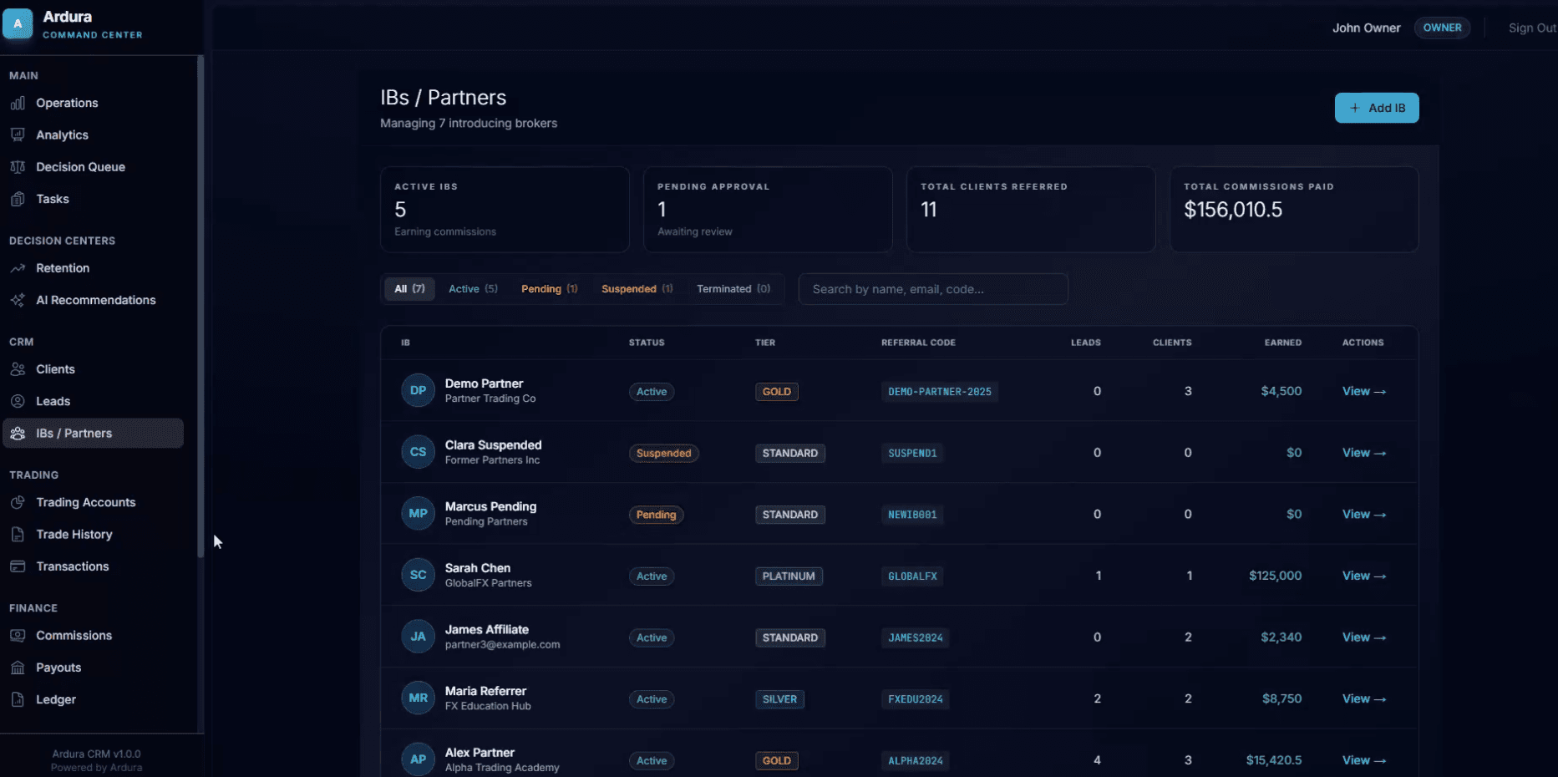This screenshot has width=1558, height=777.
Task: Click the Commissions money icon
Action: [18, 636]
